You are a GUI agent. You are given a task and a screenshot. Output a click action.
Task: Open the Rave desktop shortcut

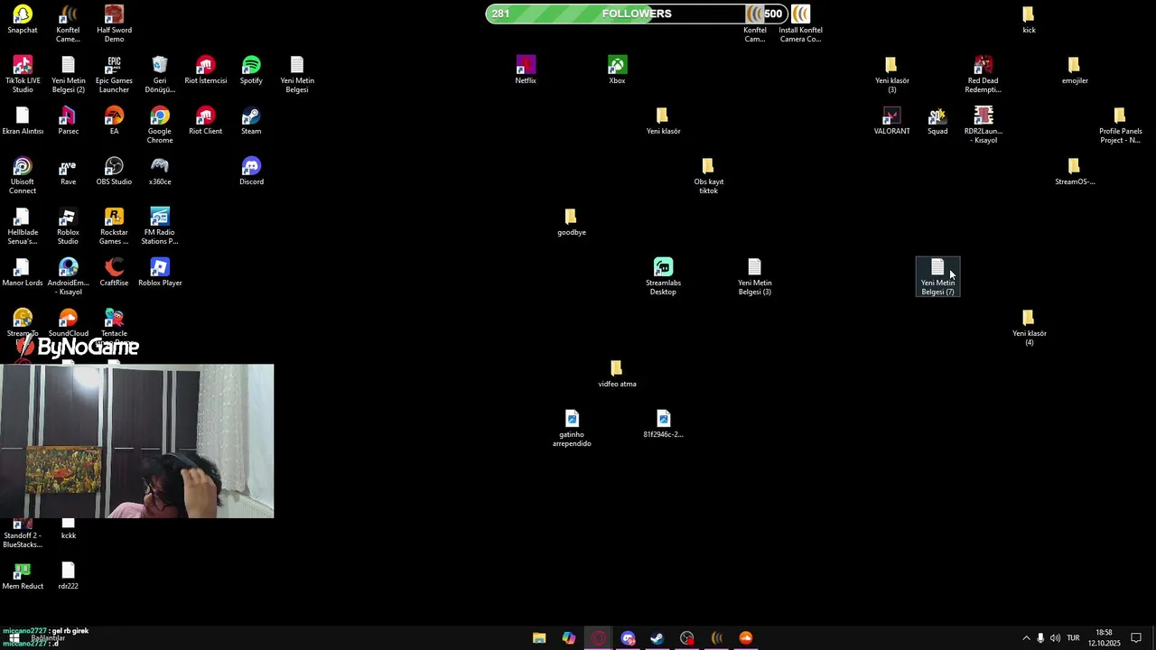(x=68, y=172)
